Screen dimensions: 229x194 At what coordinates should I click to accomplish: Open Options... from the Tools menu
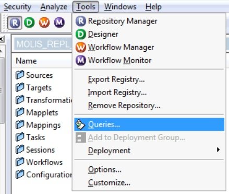tap(149, 169)
